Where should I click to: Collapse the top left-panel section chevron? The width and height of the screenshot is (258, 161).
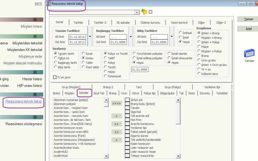[x=35, y=20]
